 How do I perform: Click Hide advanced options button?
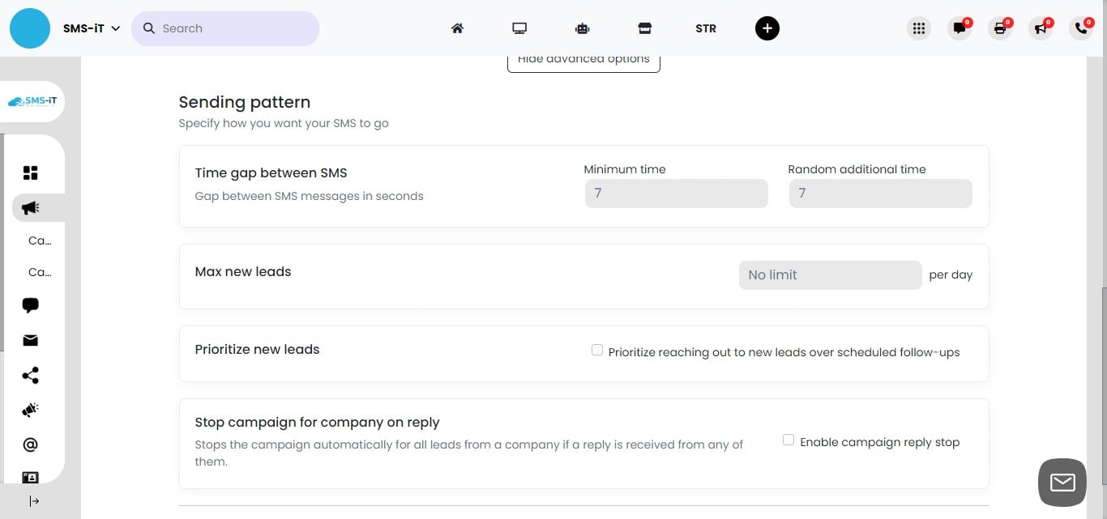[x=583, y=61]
